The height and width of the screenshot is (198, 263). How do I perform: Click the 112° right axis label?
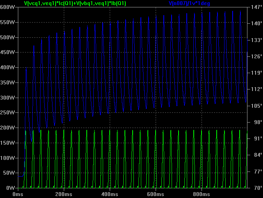256,89
